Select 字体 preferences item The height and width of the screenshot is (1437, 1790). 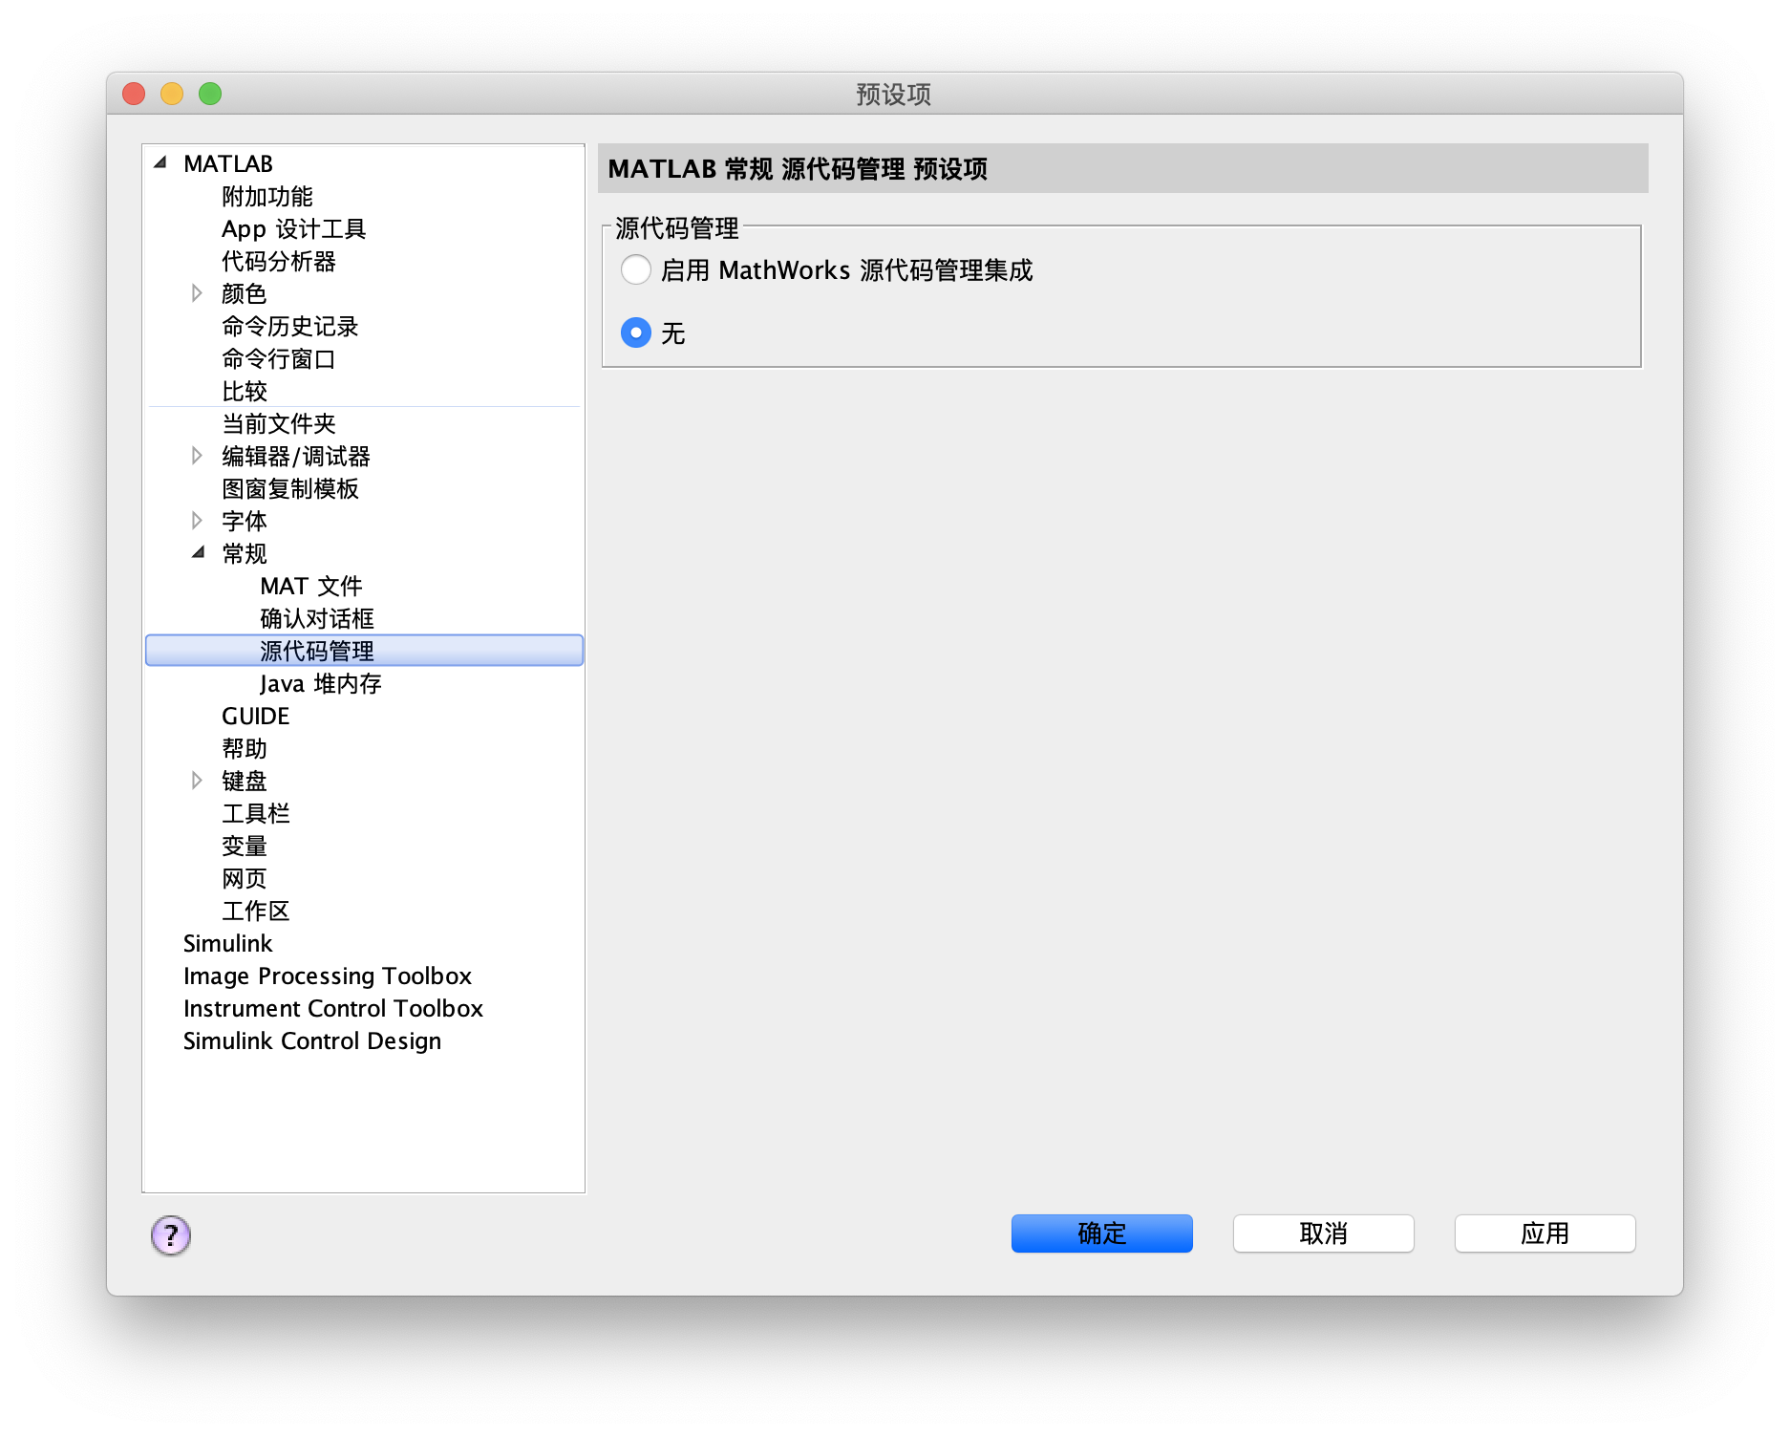[x=245, y=522]
